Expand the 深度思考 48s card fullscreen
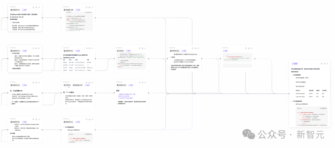Viewport: 335px width, 148px height. point(145,82)
